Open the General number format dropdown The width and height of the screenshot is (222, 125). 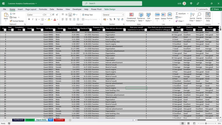pyautogui.click(x=123, y=15)
